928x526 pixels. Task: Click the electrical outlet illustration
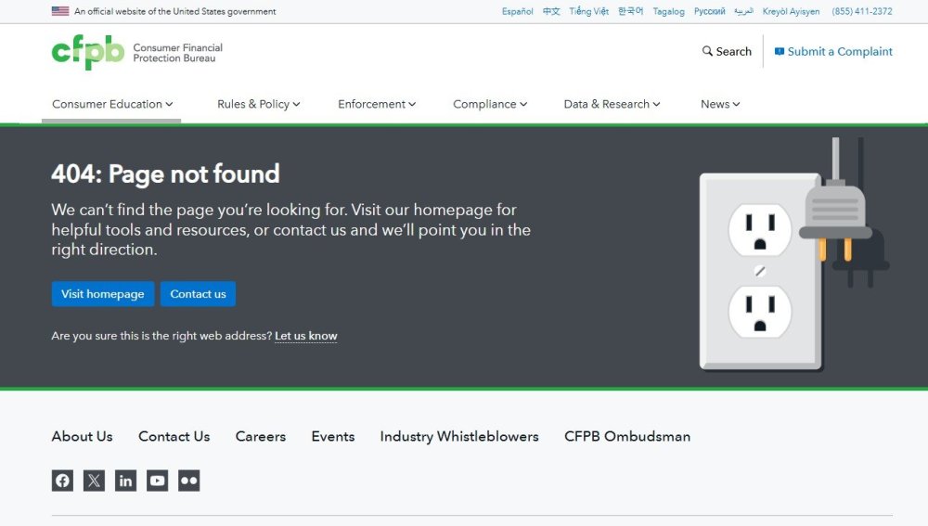click(793, 255)
